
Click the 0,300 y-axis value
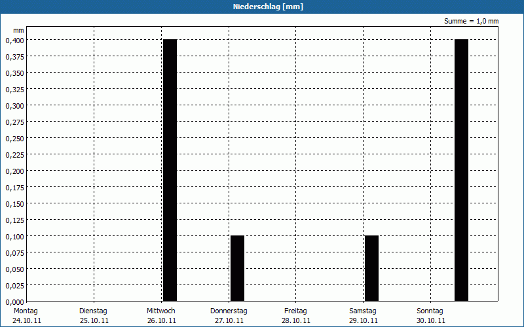(14, 106)
